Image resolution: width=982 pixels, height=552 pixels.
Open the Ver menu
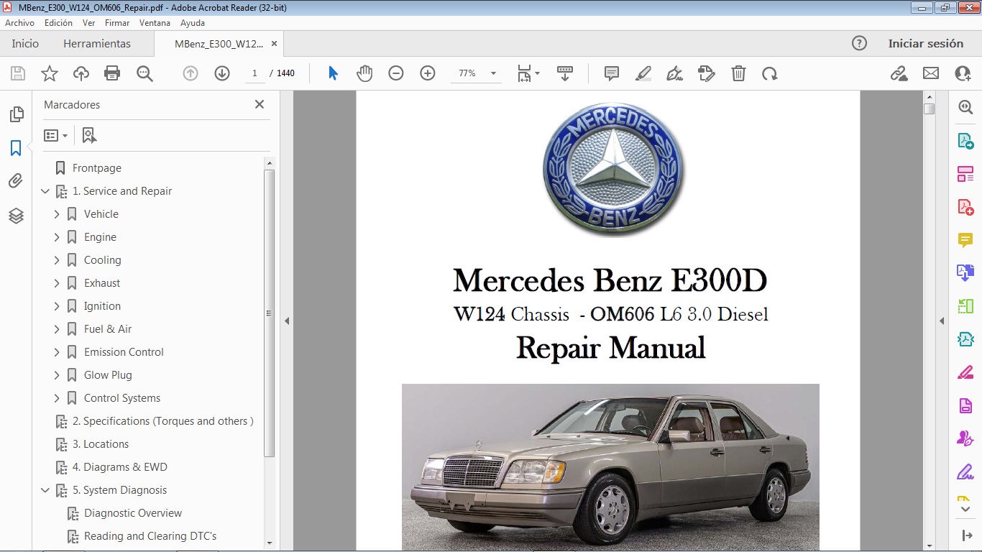click(x=88, y=23)
